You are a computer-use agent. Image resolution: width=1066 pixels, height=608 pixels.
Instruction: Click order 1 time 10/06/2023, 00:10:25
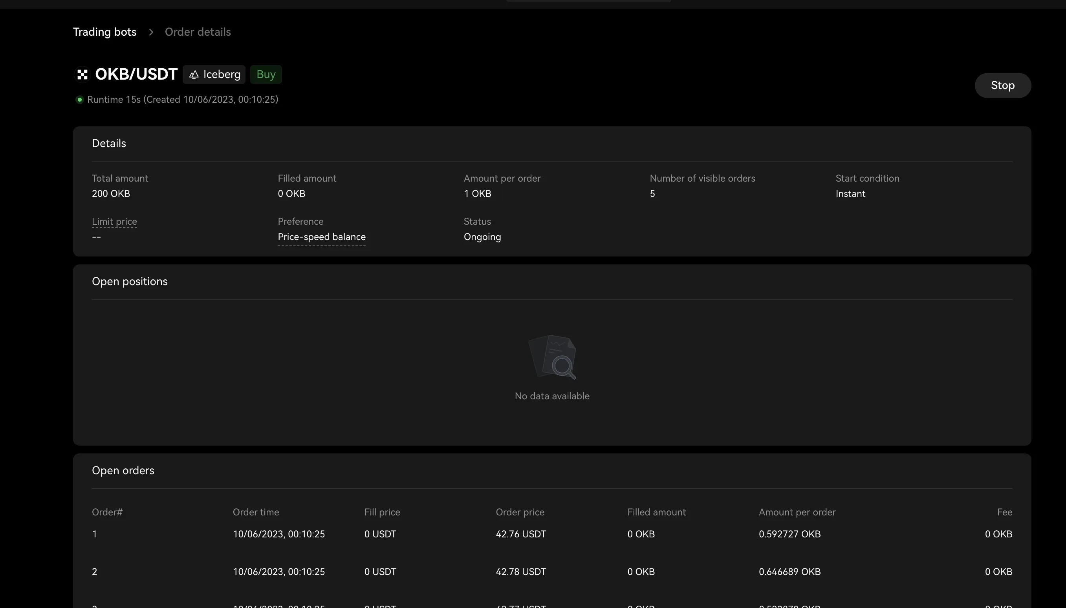tap(279, 534)
